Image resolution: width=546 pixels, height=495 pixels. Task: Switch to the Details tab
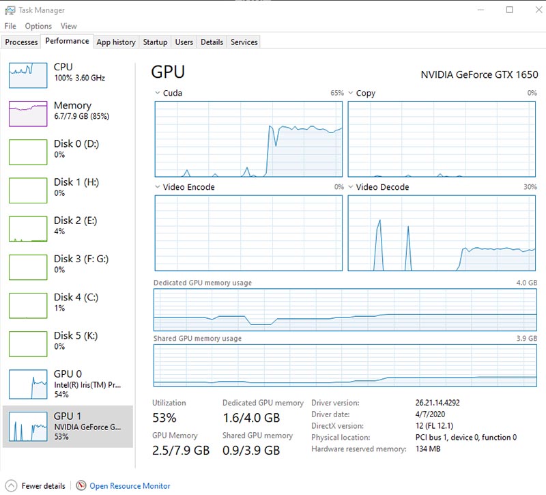[x=212, y=42]
